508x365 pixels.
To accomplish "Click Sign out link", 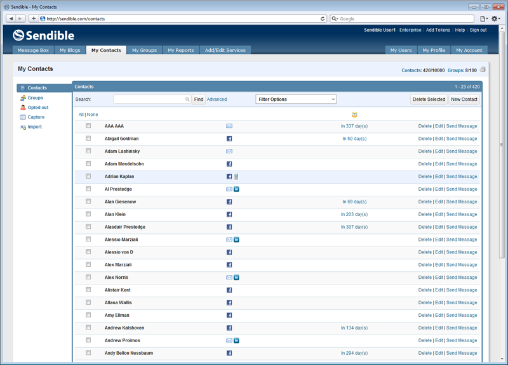I will (x=478, y=30).
